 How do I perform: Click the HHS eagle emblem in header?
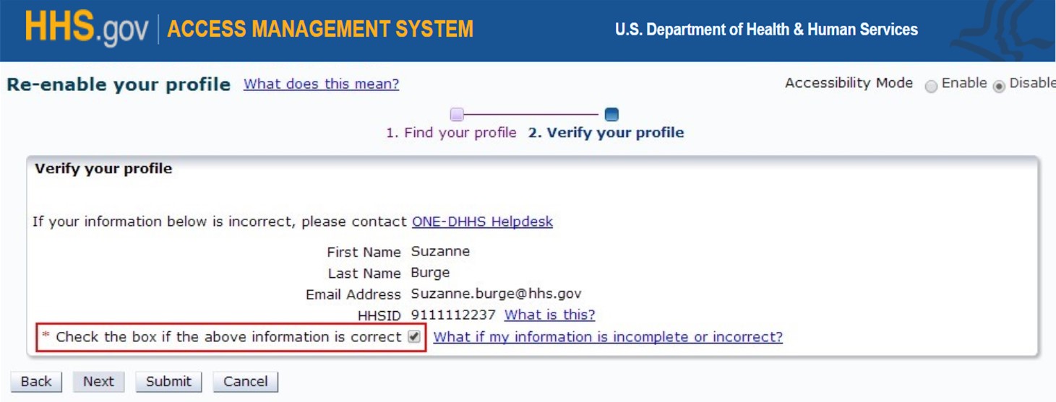1005,30
